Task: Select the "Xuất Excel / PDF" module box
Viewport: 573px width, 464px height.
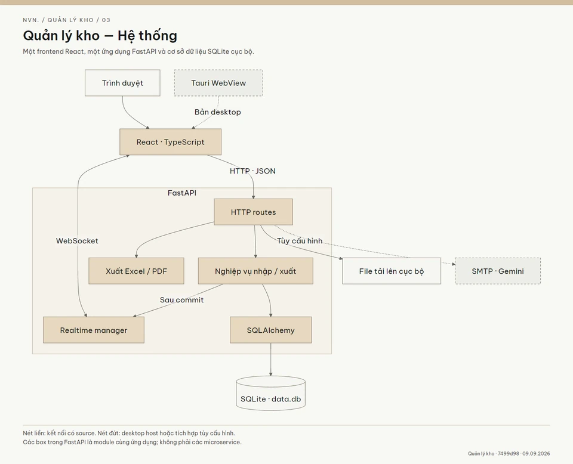Action: click(136, 271)
